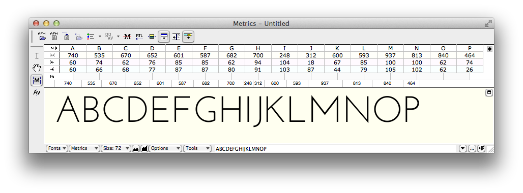Viewport: 523px width, 193px height.
Task: Toggle the blue panel-down toolbar button
Action: [x=164, y=37]
